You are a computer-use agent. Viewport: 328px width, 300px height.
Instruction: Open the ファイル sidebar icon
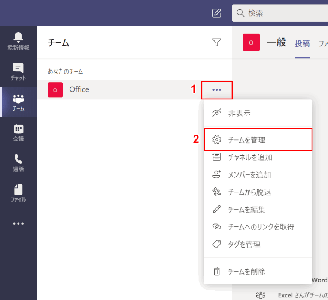[18, 193]
